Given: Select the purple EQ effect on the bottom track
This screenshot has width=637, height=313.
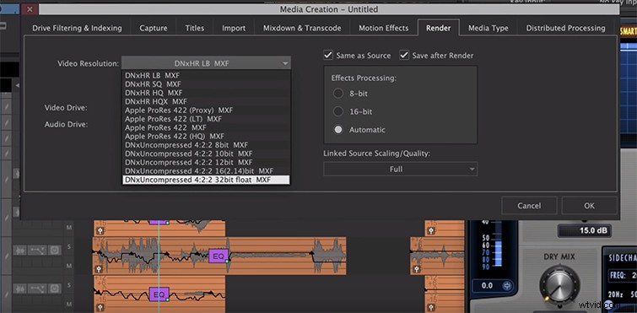Looking at the screenshot, I should point(159,294).
